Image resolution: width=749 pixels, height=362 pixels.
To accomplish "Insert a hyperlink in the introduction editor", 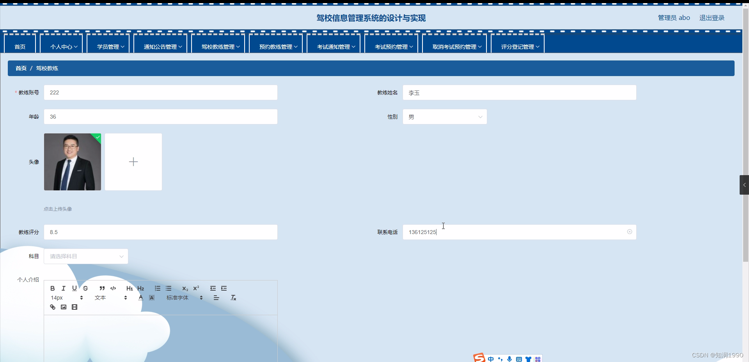I will pyautogui.click(x=52, y=307).
